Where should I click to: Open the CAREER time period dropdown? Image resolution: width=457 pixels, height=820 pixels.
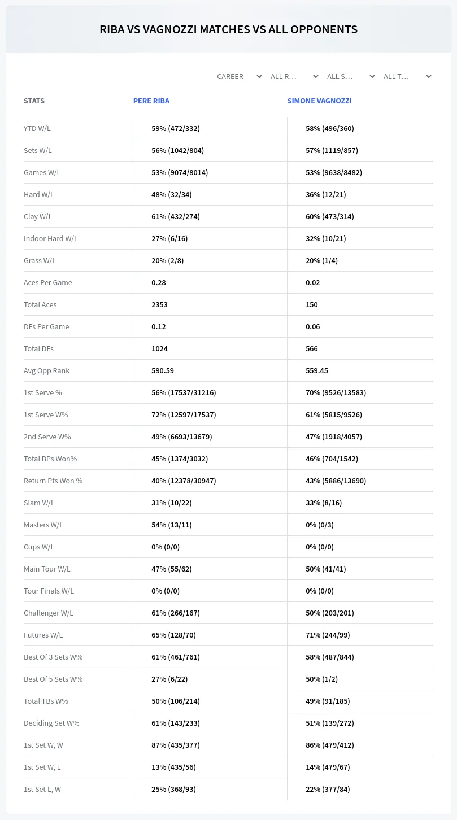[239, 76]
